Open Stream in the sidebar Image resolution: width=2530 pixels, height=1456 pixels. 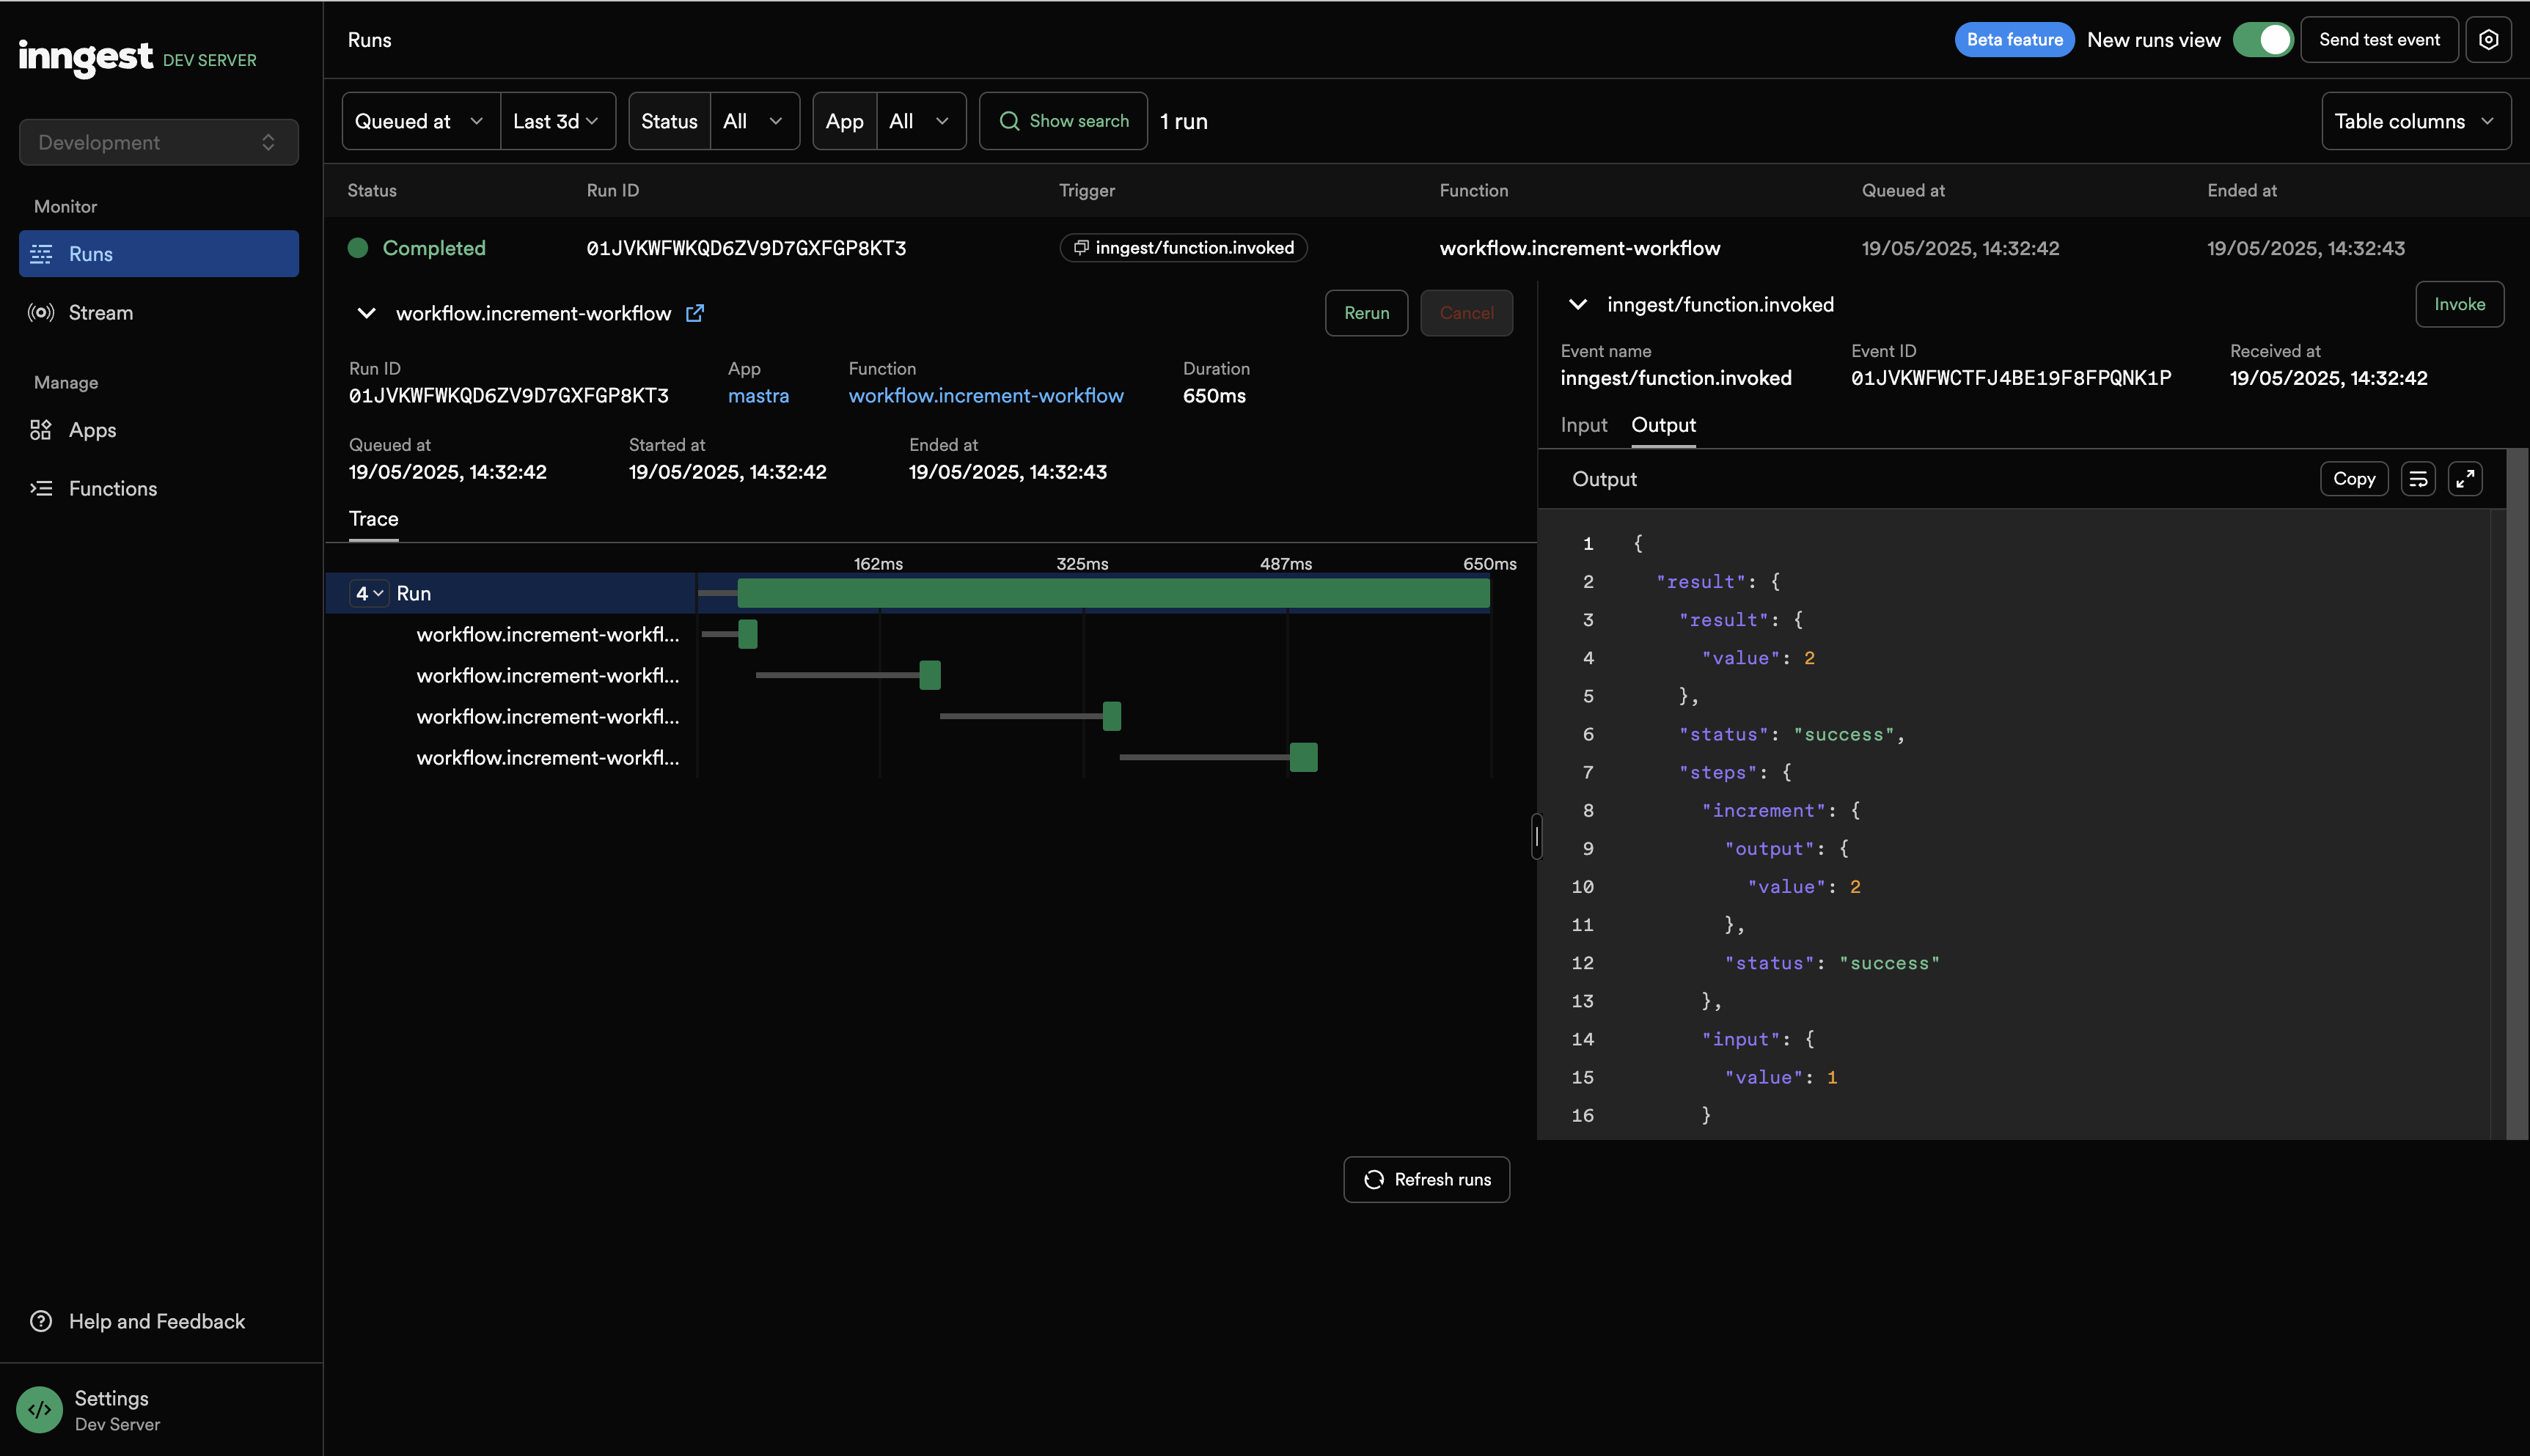click(100, 313)
